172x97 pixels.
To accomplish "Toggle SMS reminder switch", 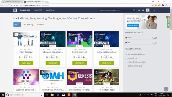I will (155, 43).
